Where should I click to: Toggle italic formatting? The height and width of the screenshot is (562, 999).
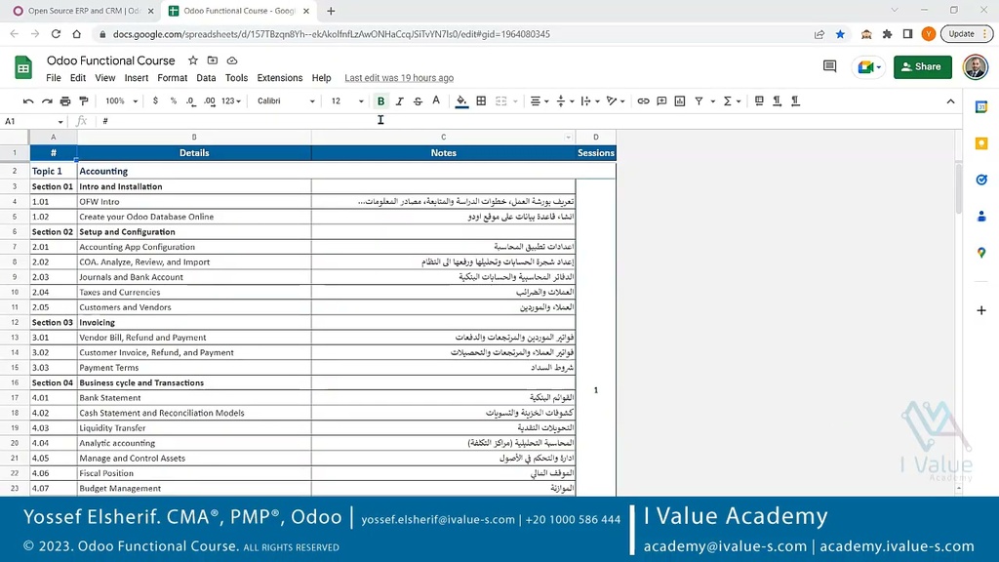point(399,100)
